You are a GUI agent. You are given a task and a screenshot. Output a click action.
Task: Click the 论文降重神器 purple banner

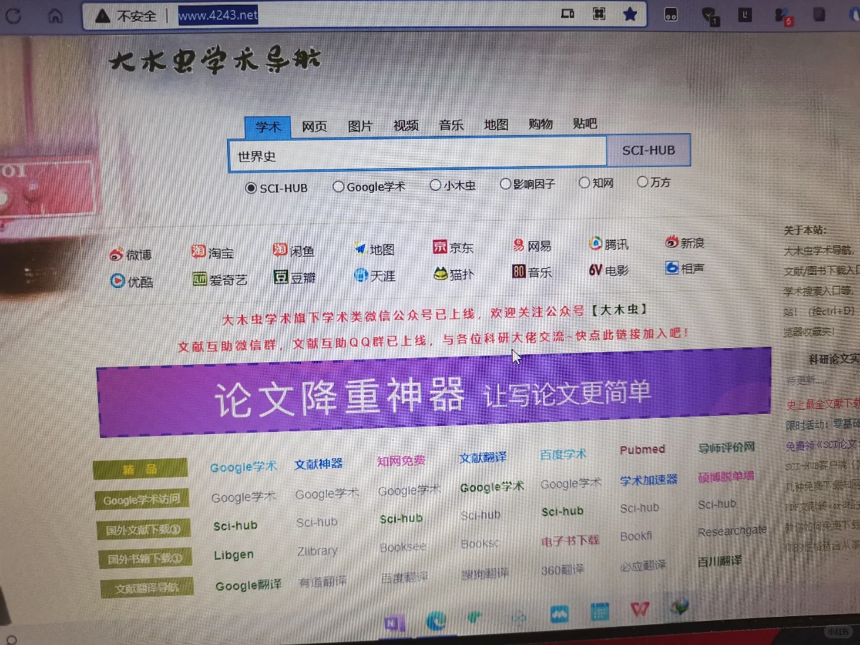(x=434, y=392)
